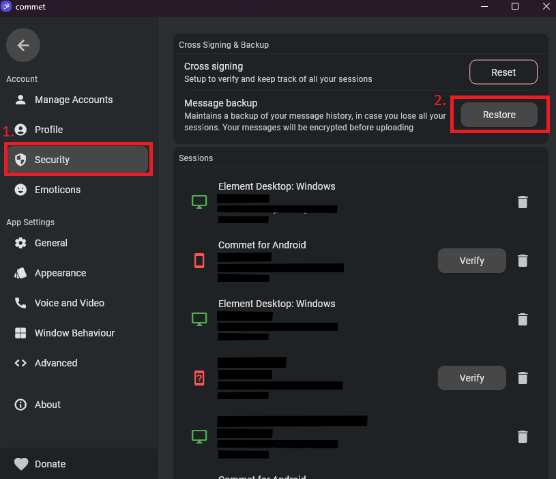556x479 pixels.
Task: Verify the Commet for Android session
Action: point(471,261)
